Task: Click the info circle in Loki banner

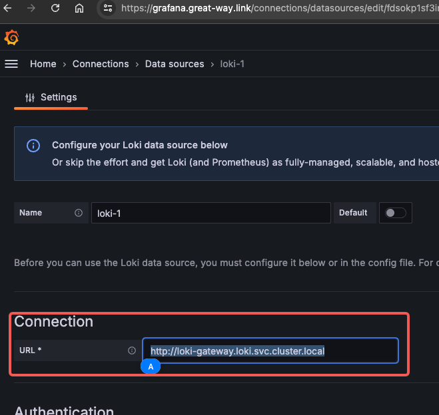Action: (33, 146)
